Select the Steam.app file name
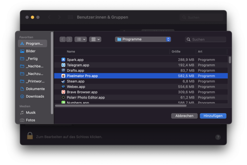 [76, 81]
